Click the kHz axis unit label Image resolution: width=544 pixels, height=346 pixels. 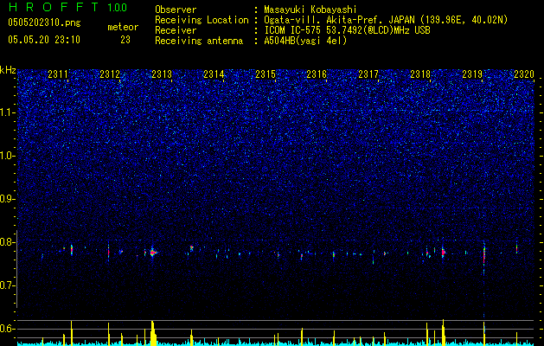click(8, 70)
